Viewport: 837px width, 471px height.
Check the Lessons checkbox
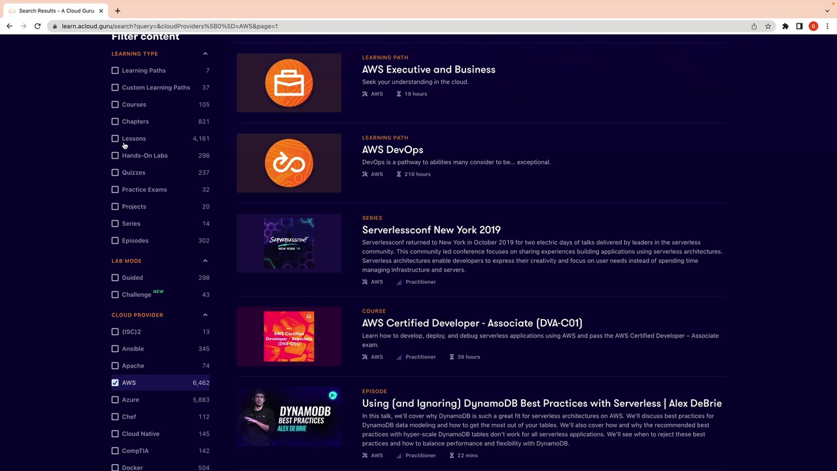[x=115, y=139]
